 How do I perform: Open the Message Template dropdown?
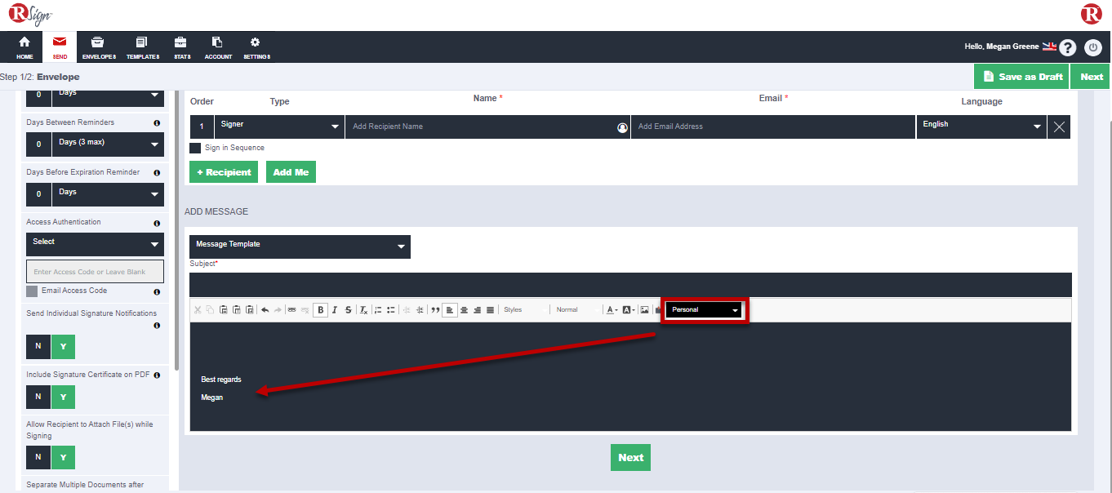pos(300,246)
